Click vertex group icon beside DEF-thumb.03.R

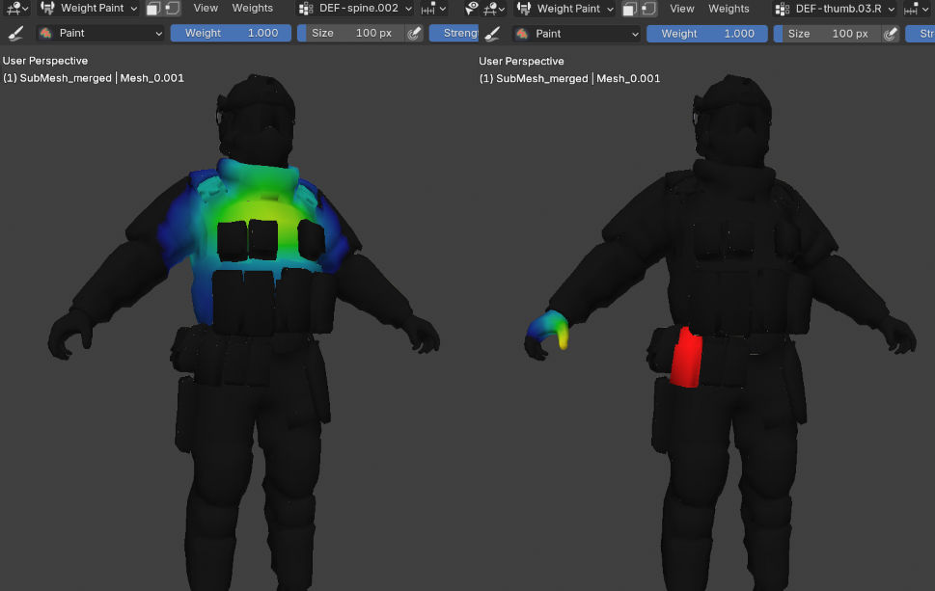[783, 9]
